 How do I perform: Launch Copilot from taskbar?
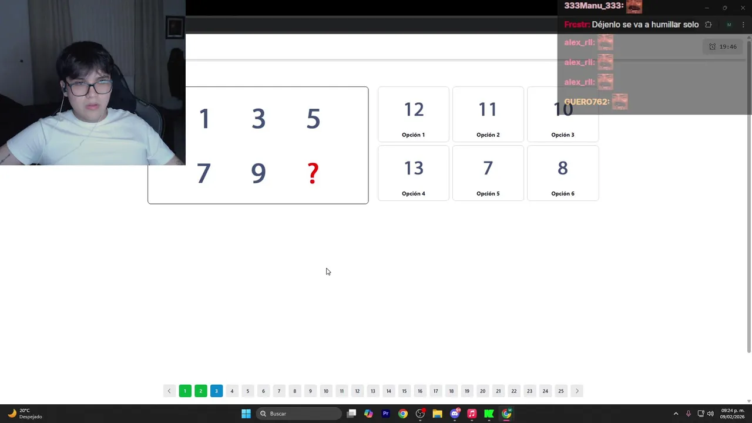point(368,414)
